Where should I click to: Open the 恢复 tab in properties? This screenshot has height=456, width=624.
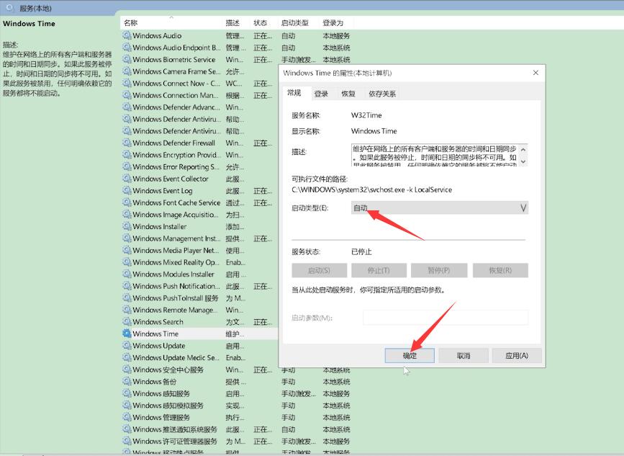tap(348, 94)
